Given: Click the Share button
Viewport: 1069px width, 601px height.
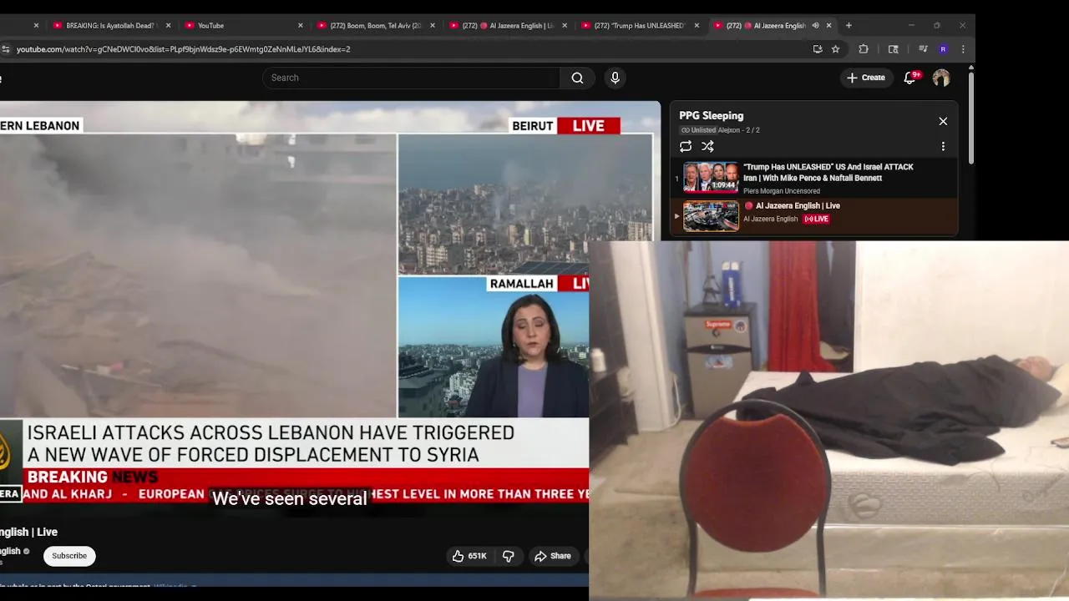Looking at the screenshot, I should tap(553, 556).
